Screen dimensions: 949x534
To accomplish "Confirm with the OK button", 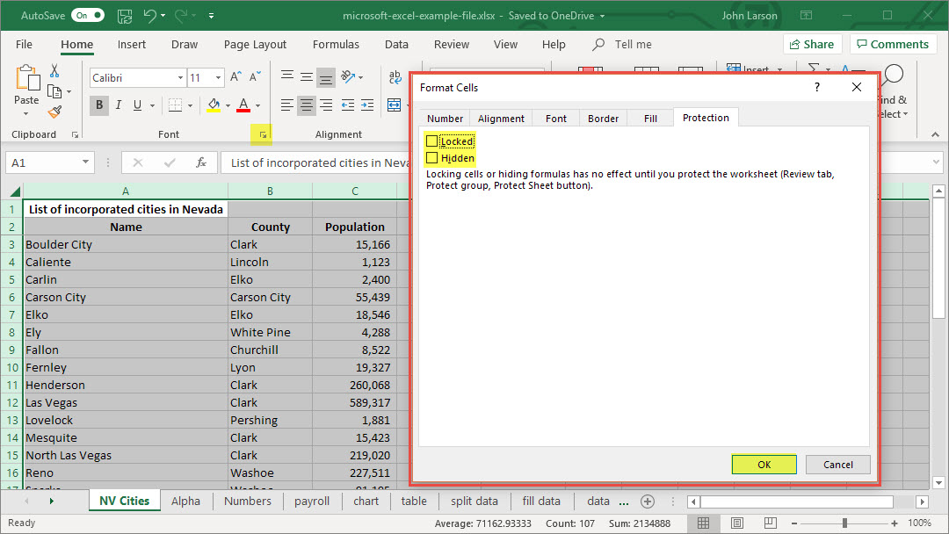I will 764,465.
